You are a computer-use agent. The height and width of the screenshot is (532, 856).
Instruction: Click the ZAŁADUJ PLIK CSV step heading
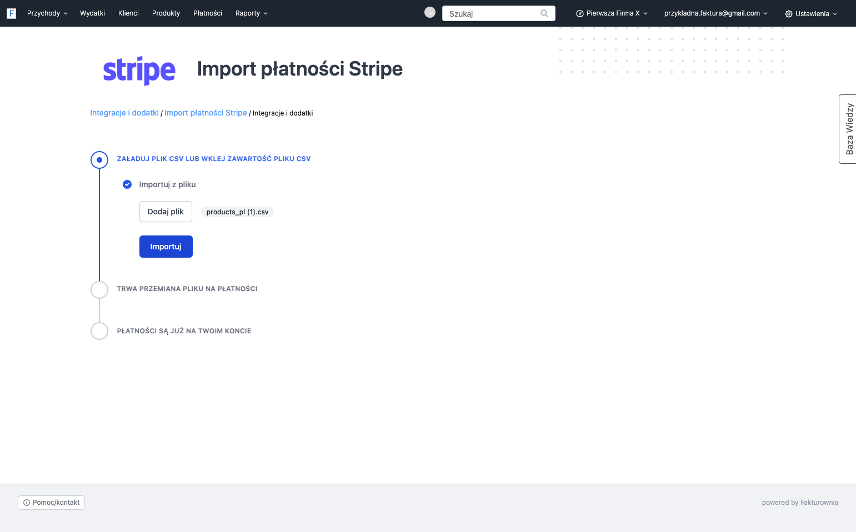pyautogui.click(x=214, y=159)
